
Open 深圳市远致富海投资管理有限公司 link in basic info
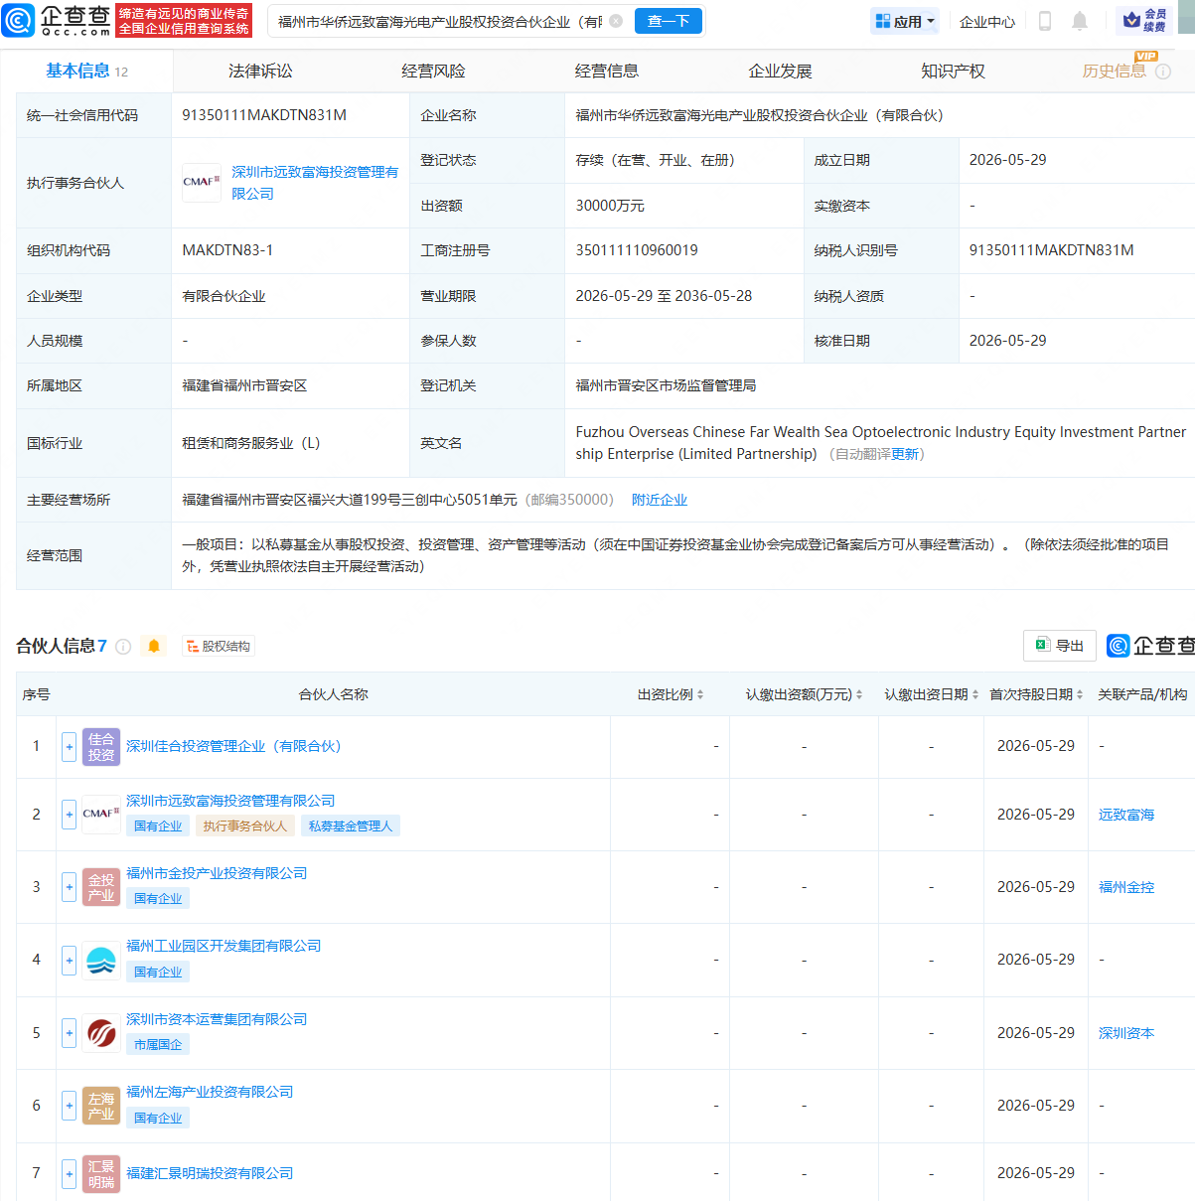point(315,183)
